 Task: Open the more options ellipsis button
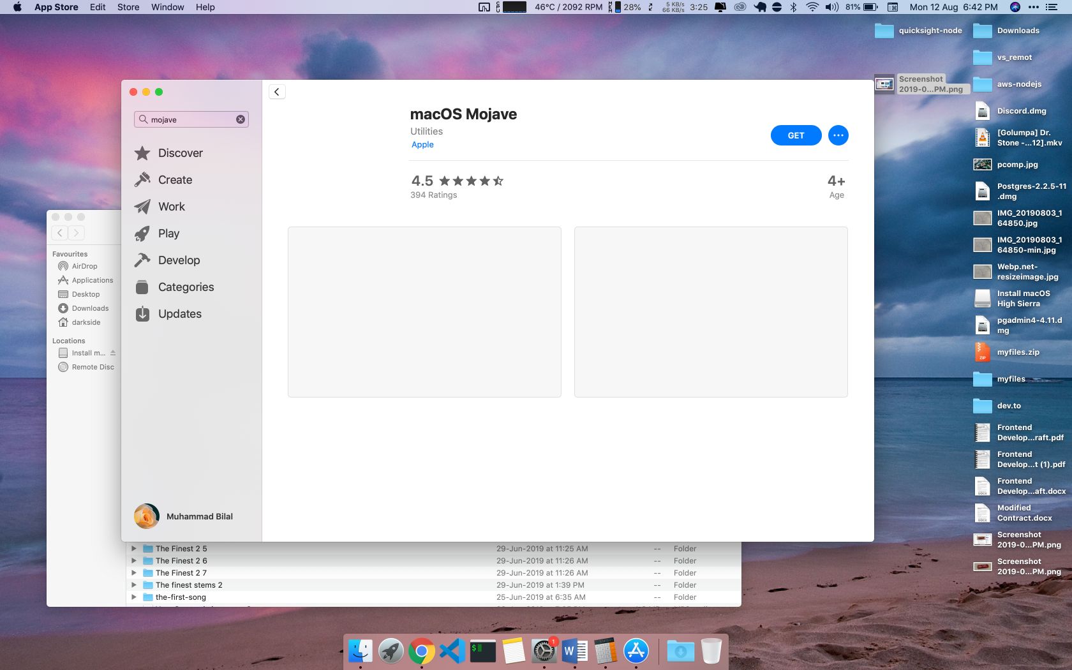coord(838,135)
